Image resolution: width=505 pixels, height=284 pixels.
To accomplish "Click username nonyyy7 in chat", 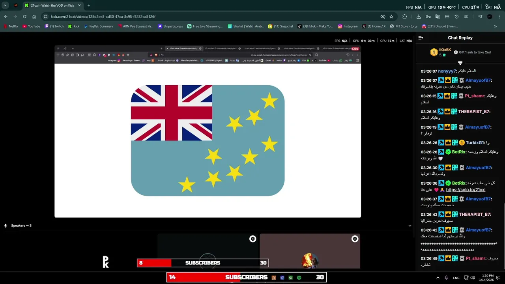I will [447, 71].
